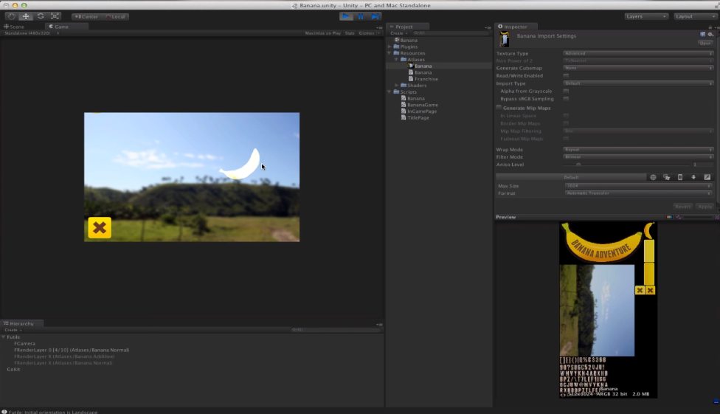
Task: Open the Project panel options menu icon
Action: [x=488, y=27]
